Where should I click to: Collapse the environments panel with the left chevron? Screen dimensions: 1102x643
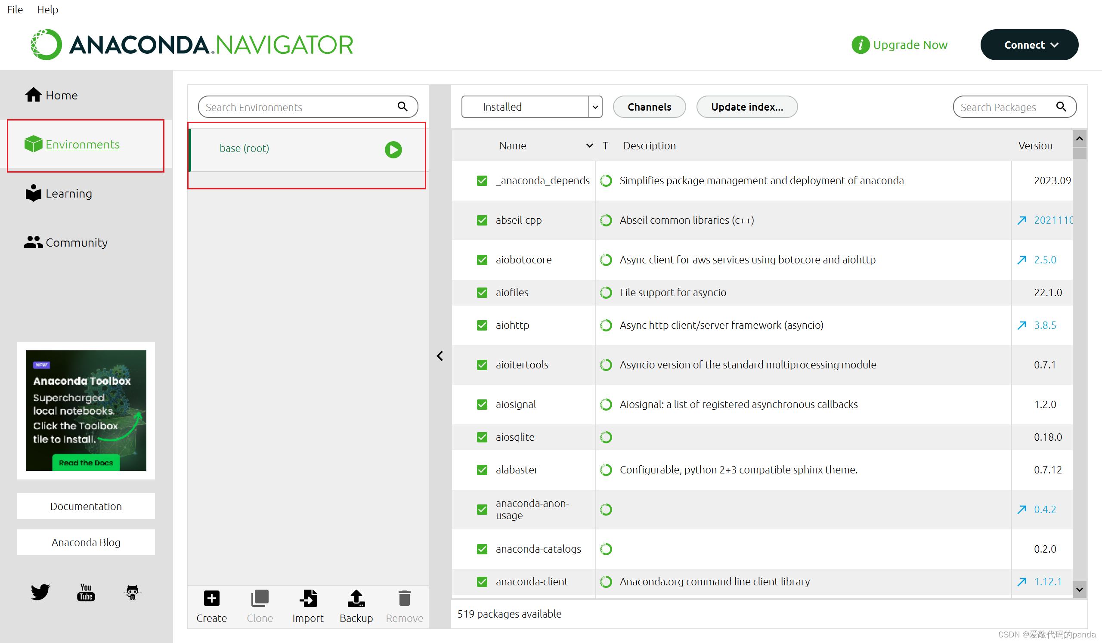[440, 356]
